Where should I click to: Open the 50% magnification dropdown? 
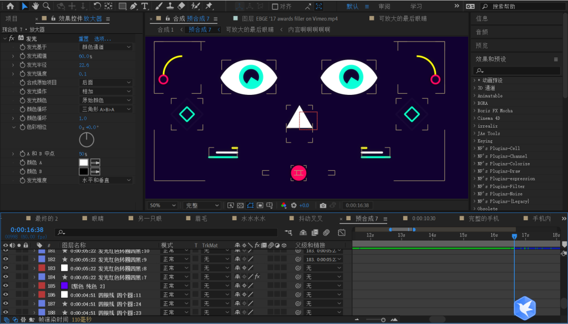pos(162,205)
